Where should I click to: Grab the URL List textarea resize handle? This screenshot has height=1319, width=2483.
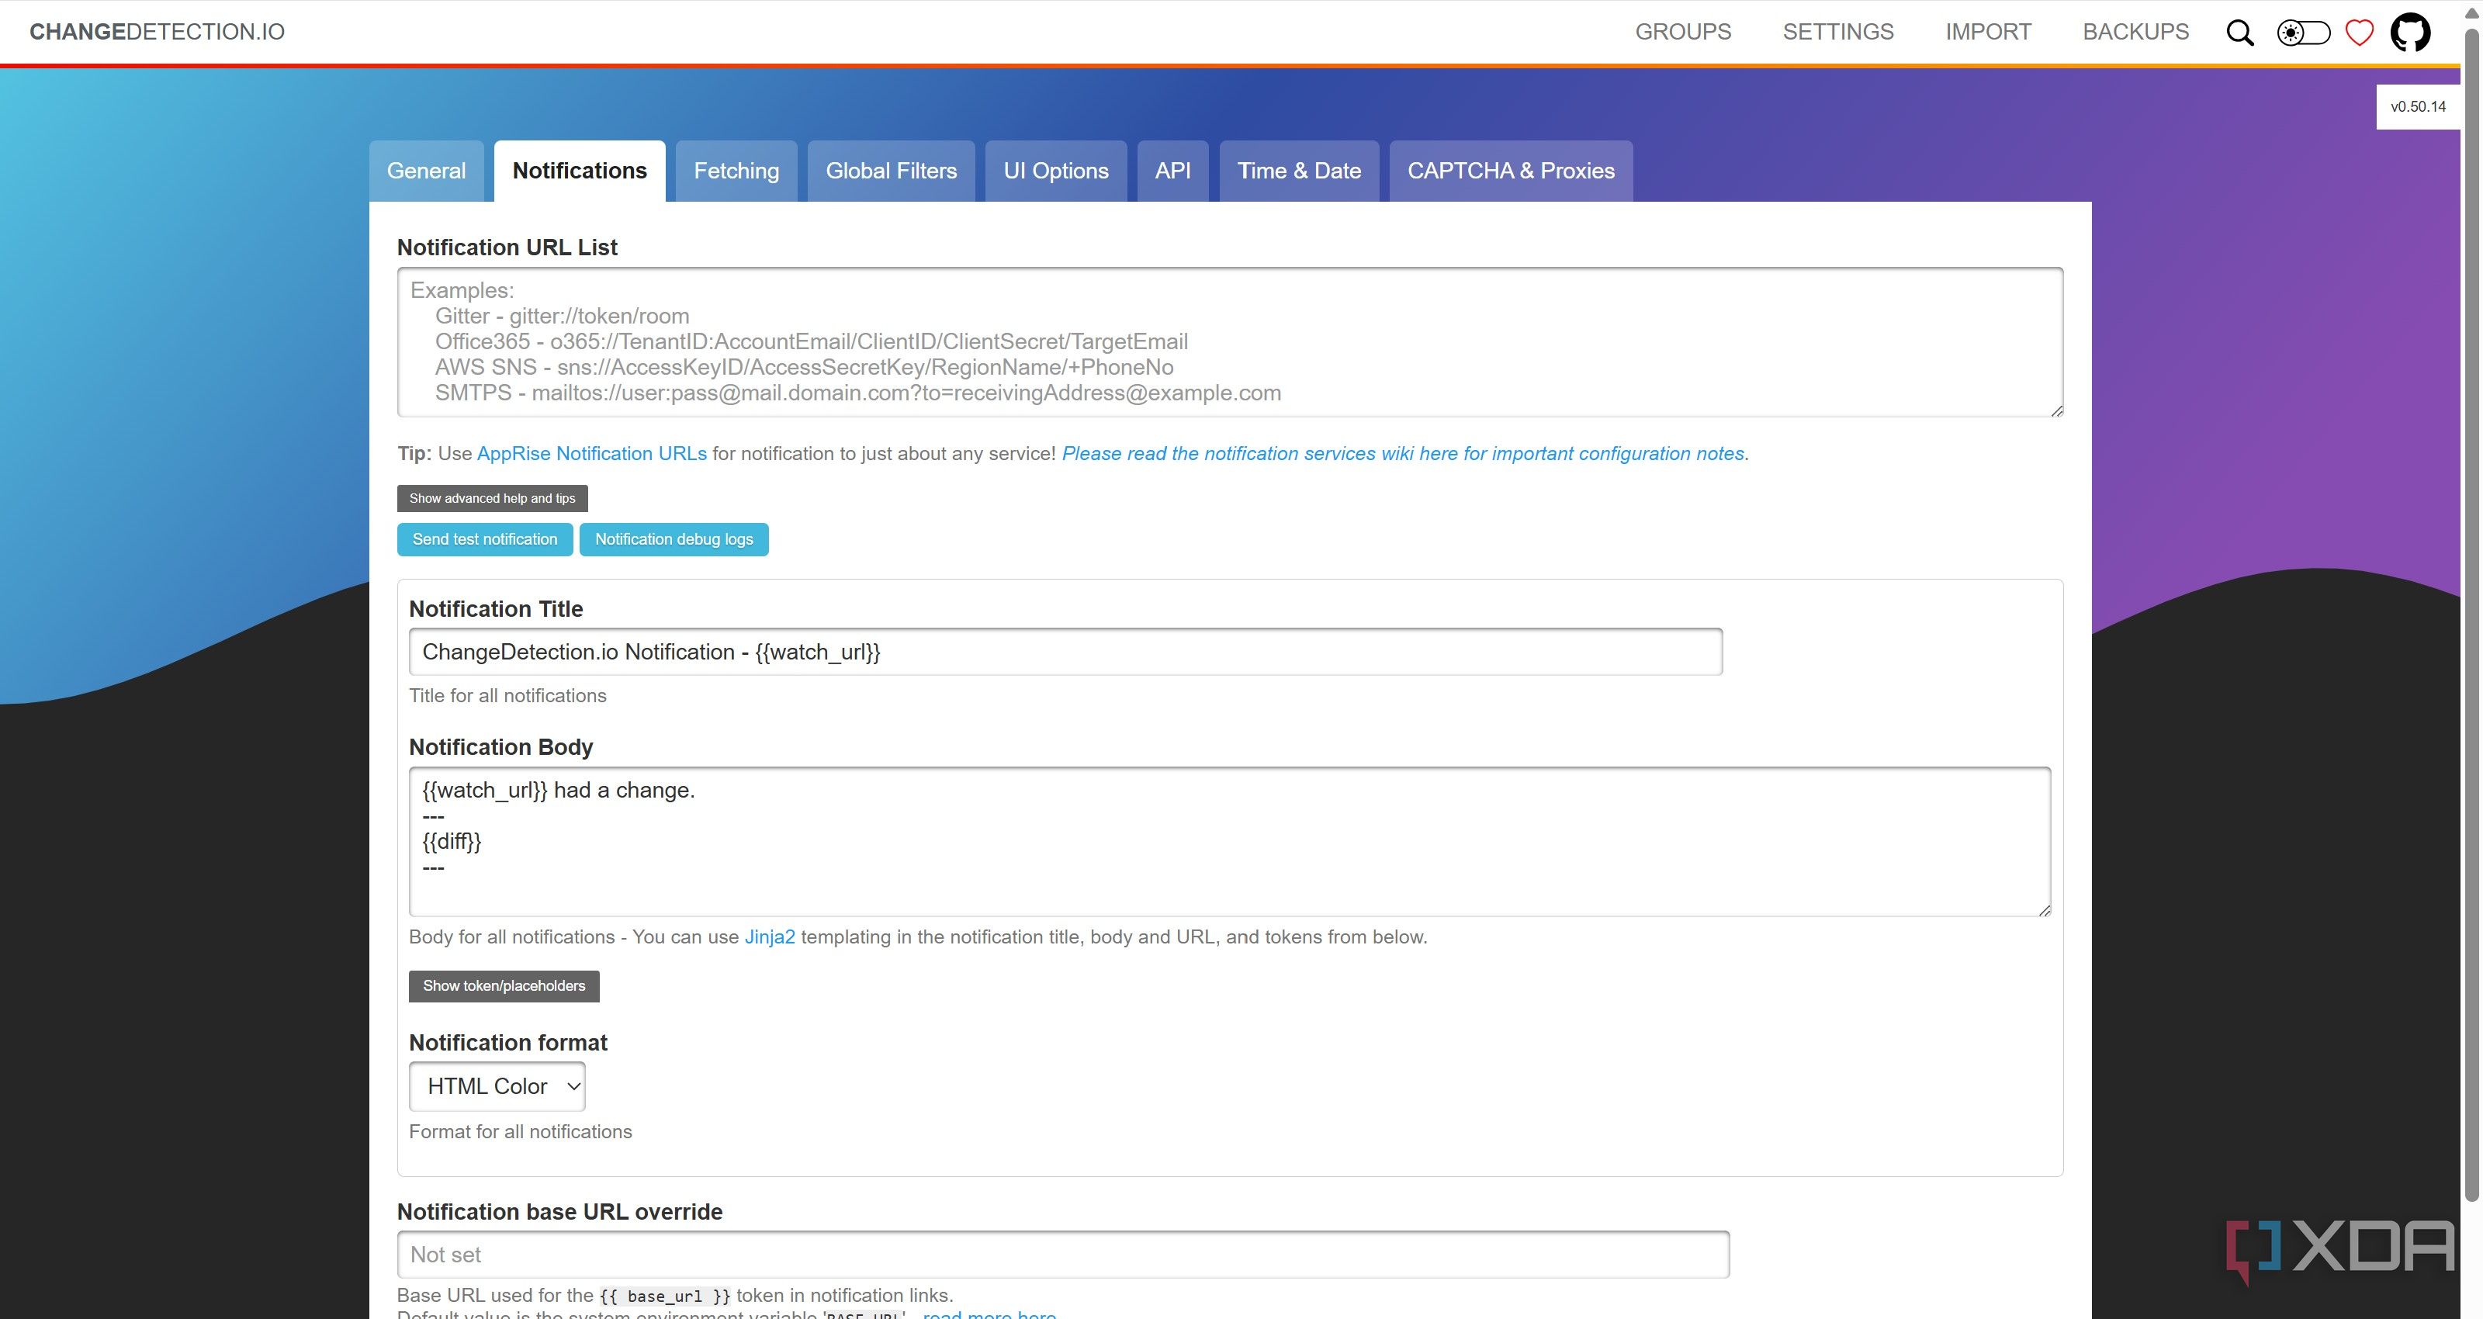2057,410
